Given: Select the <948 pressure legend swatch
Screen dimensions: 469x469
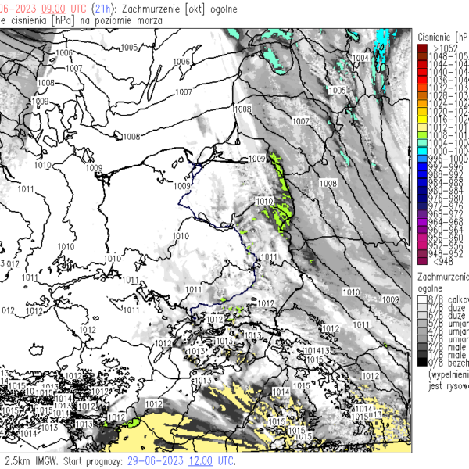Looking at the screenshot, I should coord(422,261).
